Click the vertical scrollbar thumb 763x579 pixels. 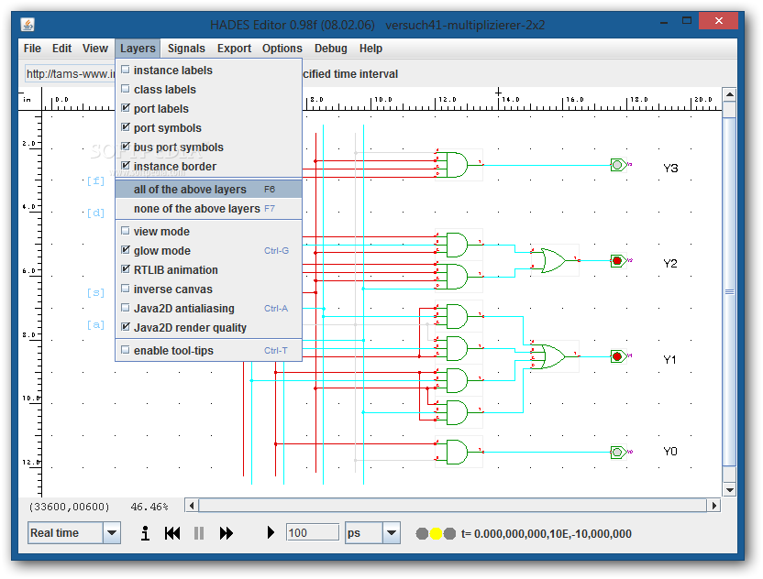729,291
